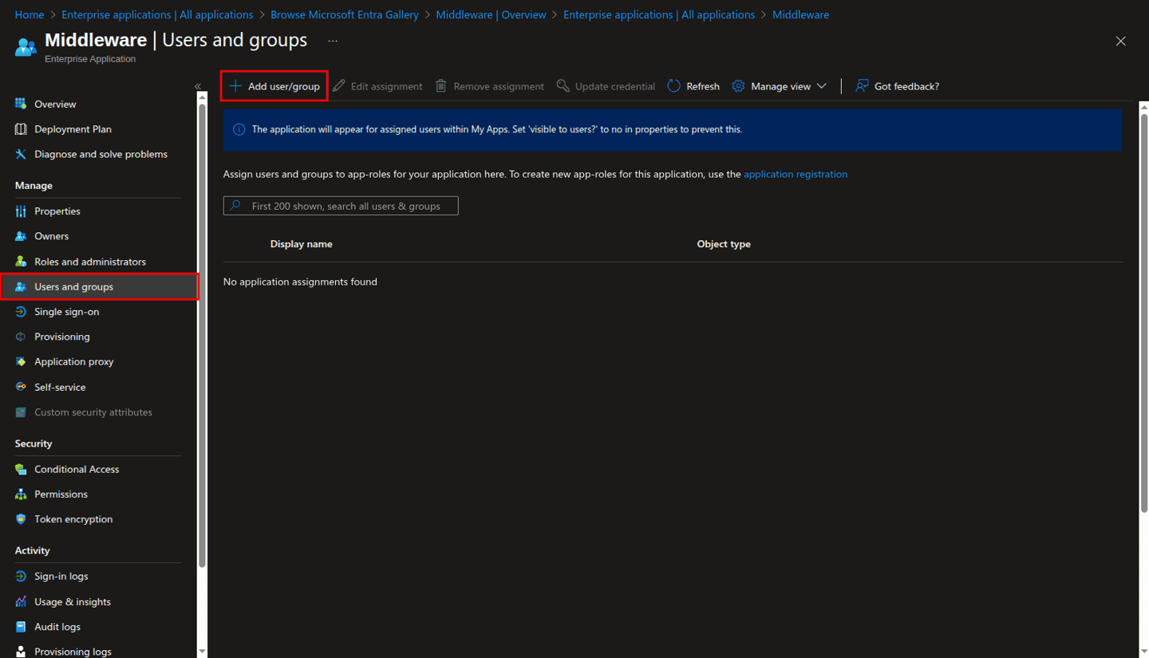
Task: Open the application registration link
Action: pyautogui.click(x=796, y=174)
